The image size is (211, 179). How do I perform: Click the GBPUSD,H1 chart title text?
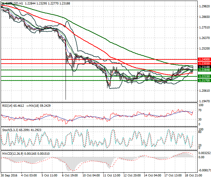[x=14, y=4]
